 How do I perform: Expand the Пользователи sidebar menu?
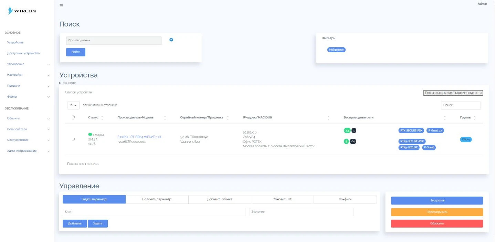coord(28,129)
